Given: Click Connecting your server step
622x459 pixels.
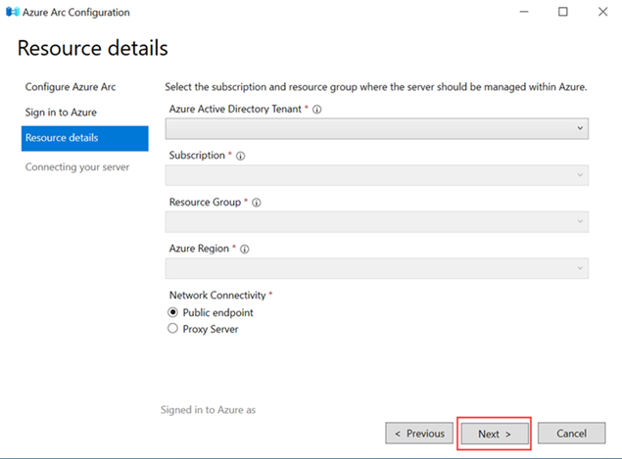Looking at the screenshot, I should click(76, 166).
